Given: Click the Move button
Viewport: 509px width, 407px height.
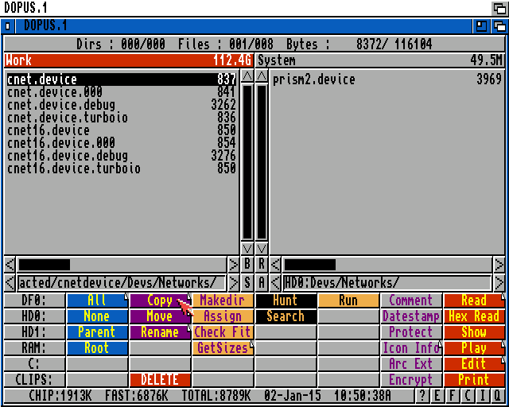Looking at the screenshot, I should [x=160, y=316].
